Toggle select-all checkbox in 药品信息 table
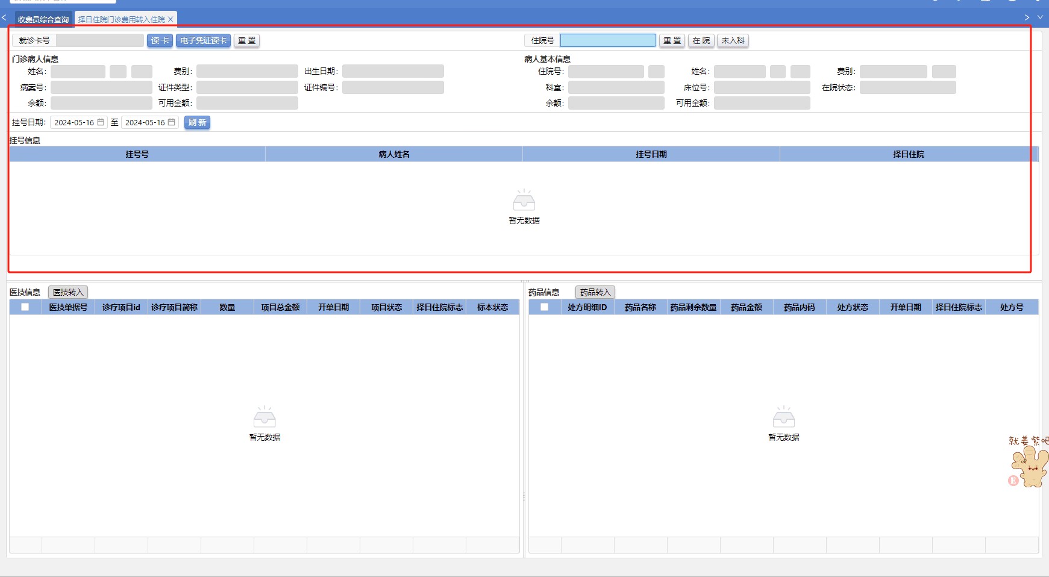This screenshot has width=1049, height=577. point(544,307)
